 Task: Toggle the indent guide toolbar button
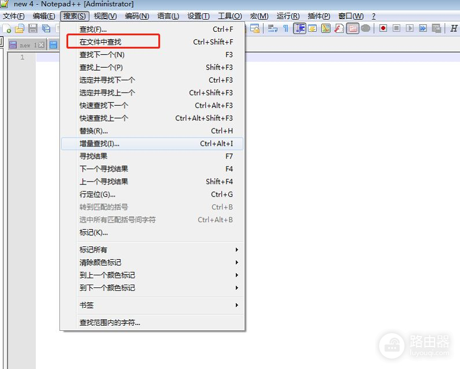pos(299,28)
